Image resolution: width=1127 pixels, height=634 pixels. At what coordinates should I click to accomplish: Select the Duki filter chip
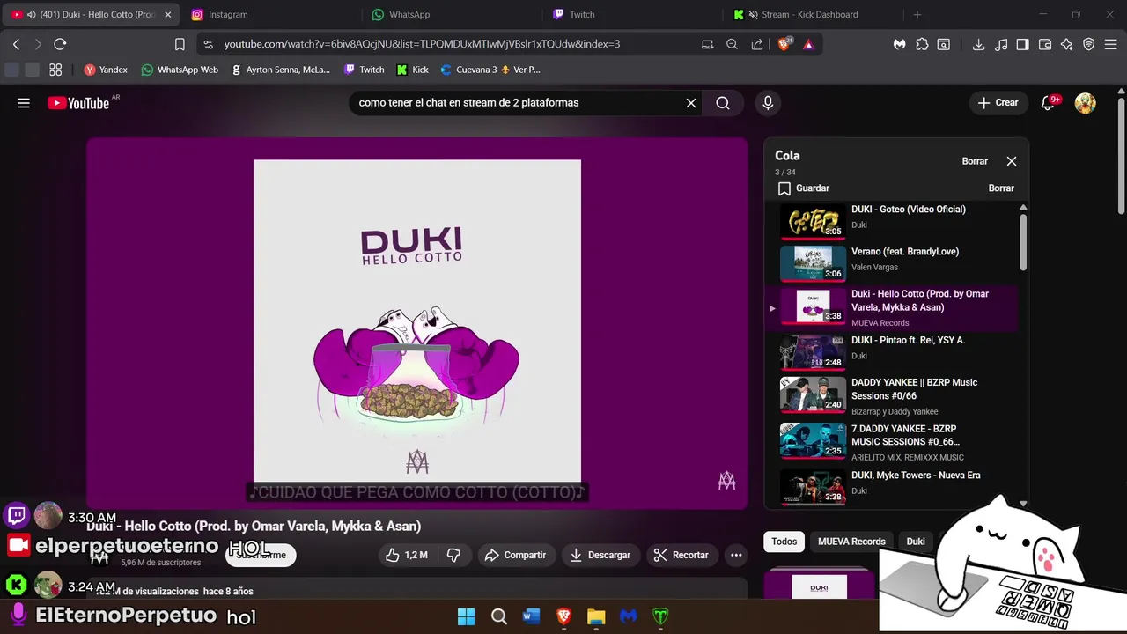pos(916,542)
